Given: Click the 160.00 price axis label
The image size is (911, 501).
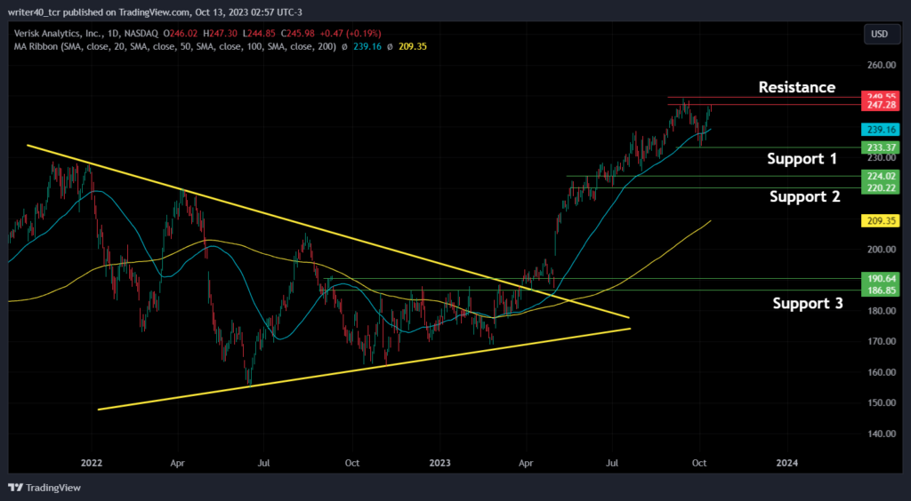Looking at the screenshot, I should click(882, 372).
